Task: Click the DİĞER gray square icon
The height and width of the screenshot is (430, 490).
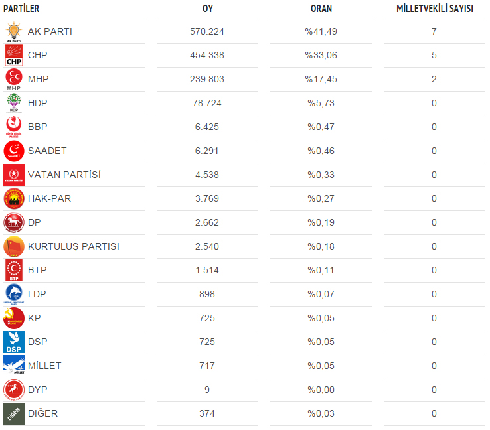Action: pos(14,414)
